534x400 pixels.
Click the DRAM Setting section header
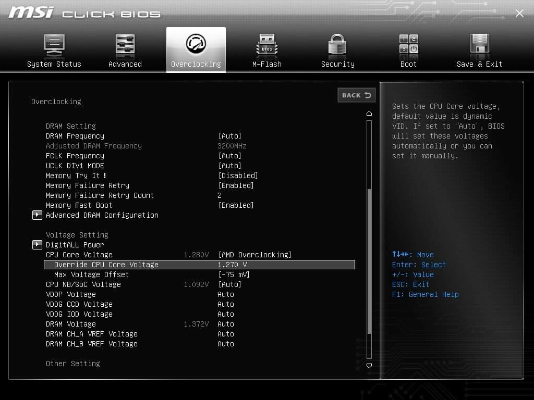[x=71, y=126]
